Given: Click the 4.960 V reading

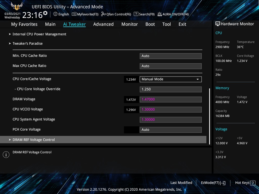Looking at the screenshot, I should click(242, 143).
